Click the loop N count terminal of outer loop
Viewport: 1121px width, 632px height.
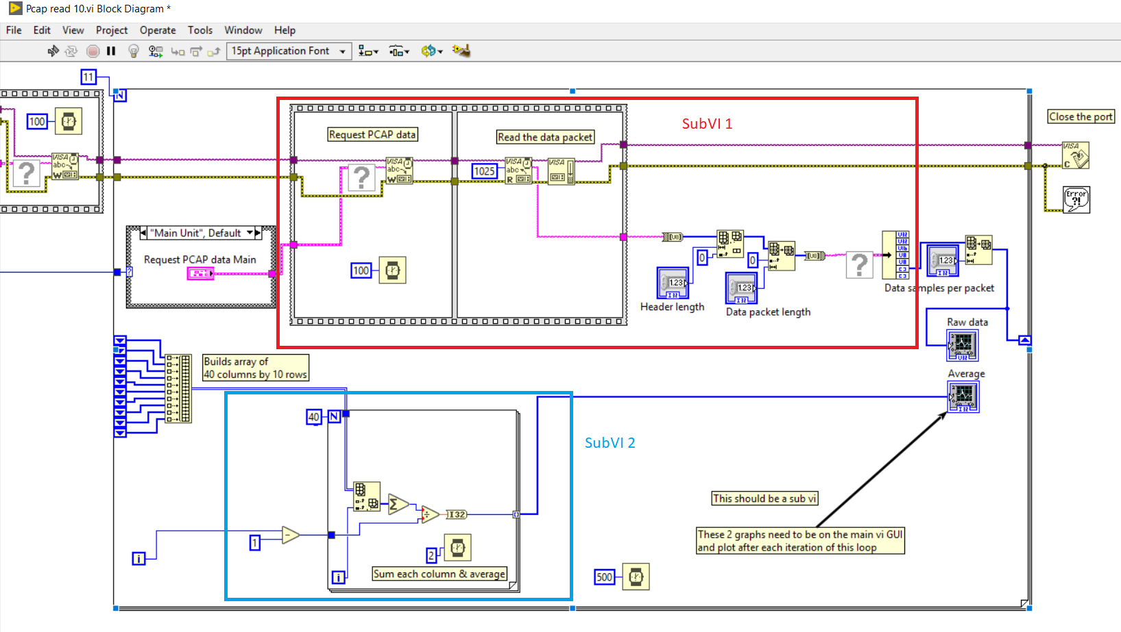[120, 95]
